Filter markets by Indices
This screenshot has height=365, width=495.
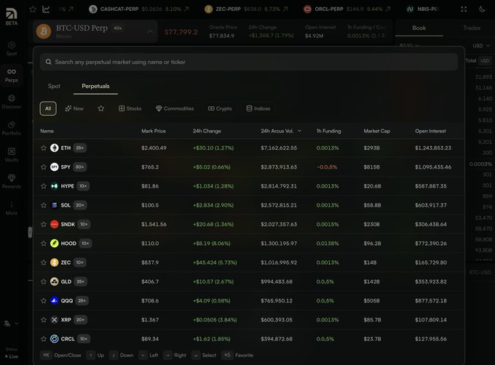click(x=258, y=108)
